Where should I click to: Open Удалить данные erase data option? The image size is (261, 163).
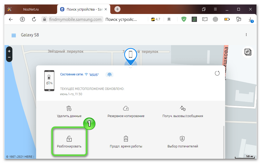69,108
